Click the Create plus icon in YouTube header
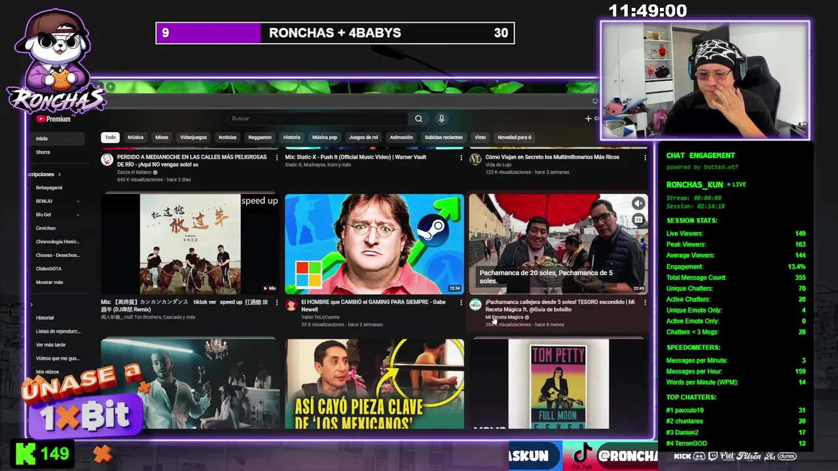 coord(588,118)
